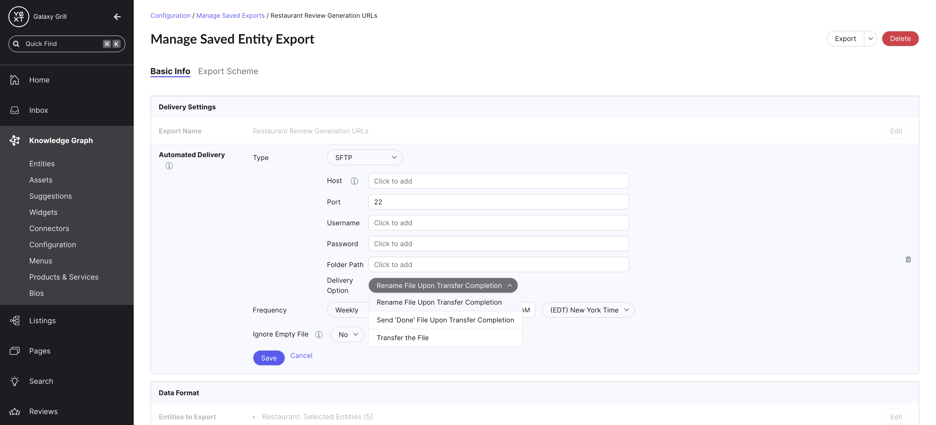Delete automated delivery via trash icon
This screenshot has height=425, width=936.
click(x=908, y=259)
